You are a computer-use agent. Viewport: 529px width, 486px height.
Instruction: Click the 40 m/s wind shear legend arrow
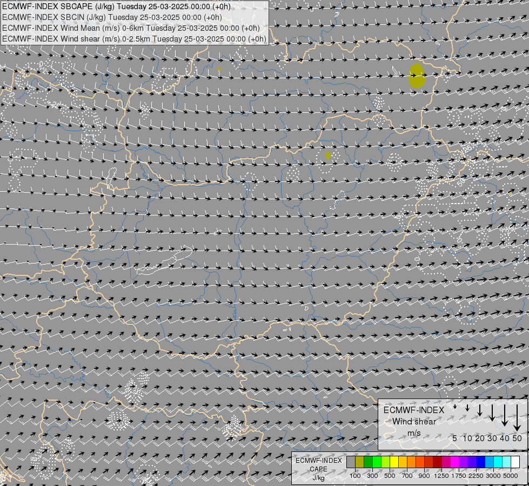pyautogui.click(x=504, y=415)
